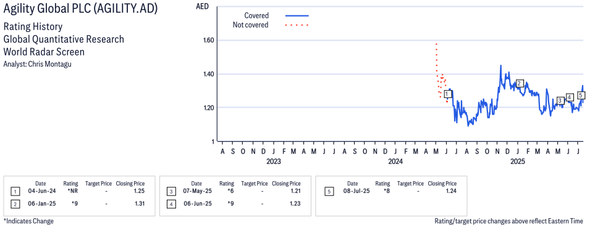Click legend box 1 beside 04-Jun-24
Image resolution: width=590 pixels, height=225 pixels.
point(15,192)
